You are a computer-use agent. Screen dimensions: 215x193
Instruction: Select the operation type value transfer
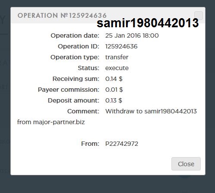[117, 57]
